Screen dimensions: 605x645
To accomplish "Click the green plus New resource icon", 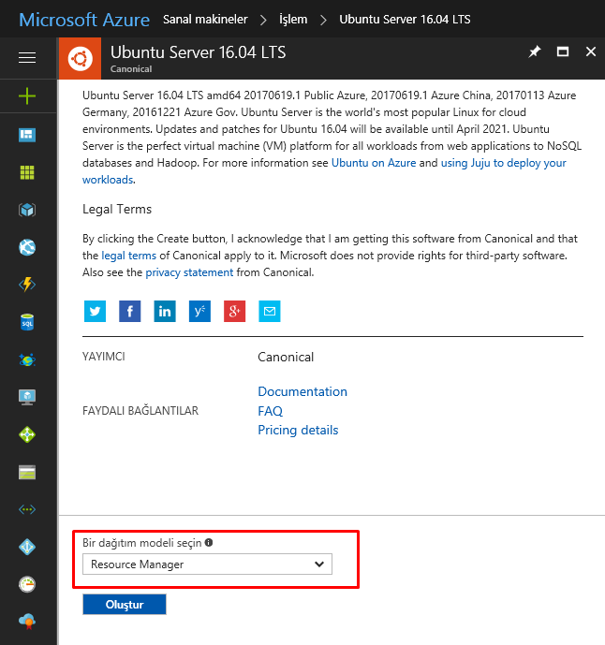I will coord(27,96).
